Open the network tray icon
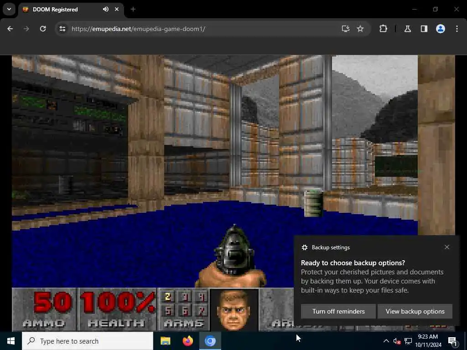Screen dimensions: 467x350 click(x=408, y=341)
